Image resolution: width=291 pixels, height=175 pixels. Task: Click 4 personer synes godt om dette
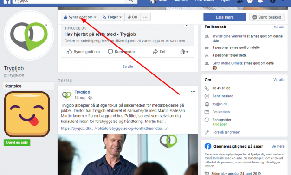[x=236, y=47]
